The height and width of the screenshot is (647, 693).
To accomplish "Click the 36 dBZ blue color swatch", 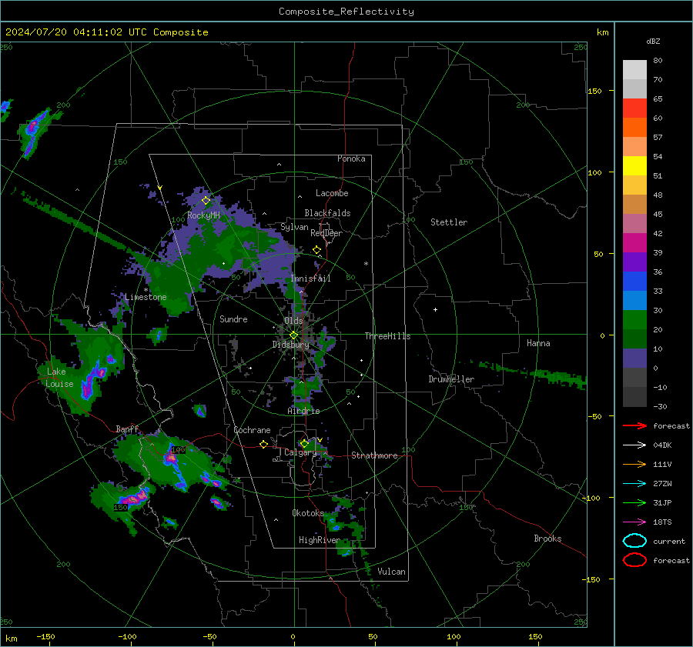I will point(634,281).
